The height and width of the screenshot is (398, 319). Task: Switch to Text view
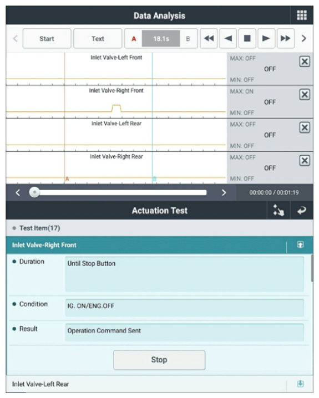pos(98,39)
